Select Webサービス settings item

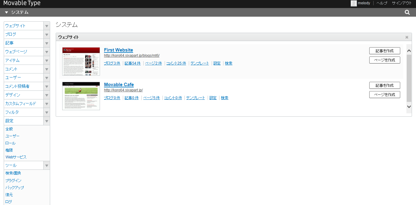coord(16,157)
